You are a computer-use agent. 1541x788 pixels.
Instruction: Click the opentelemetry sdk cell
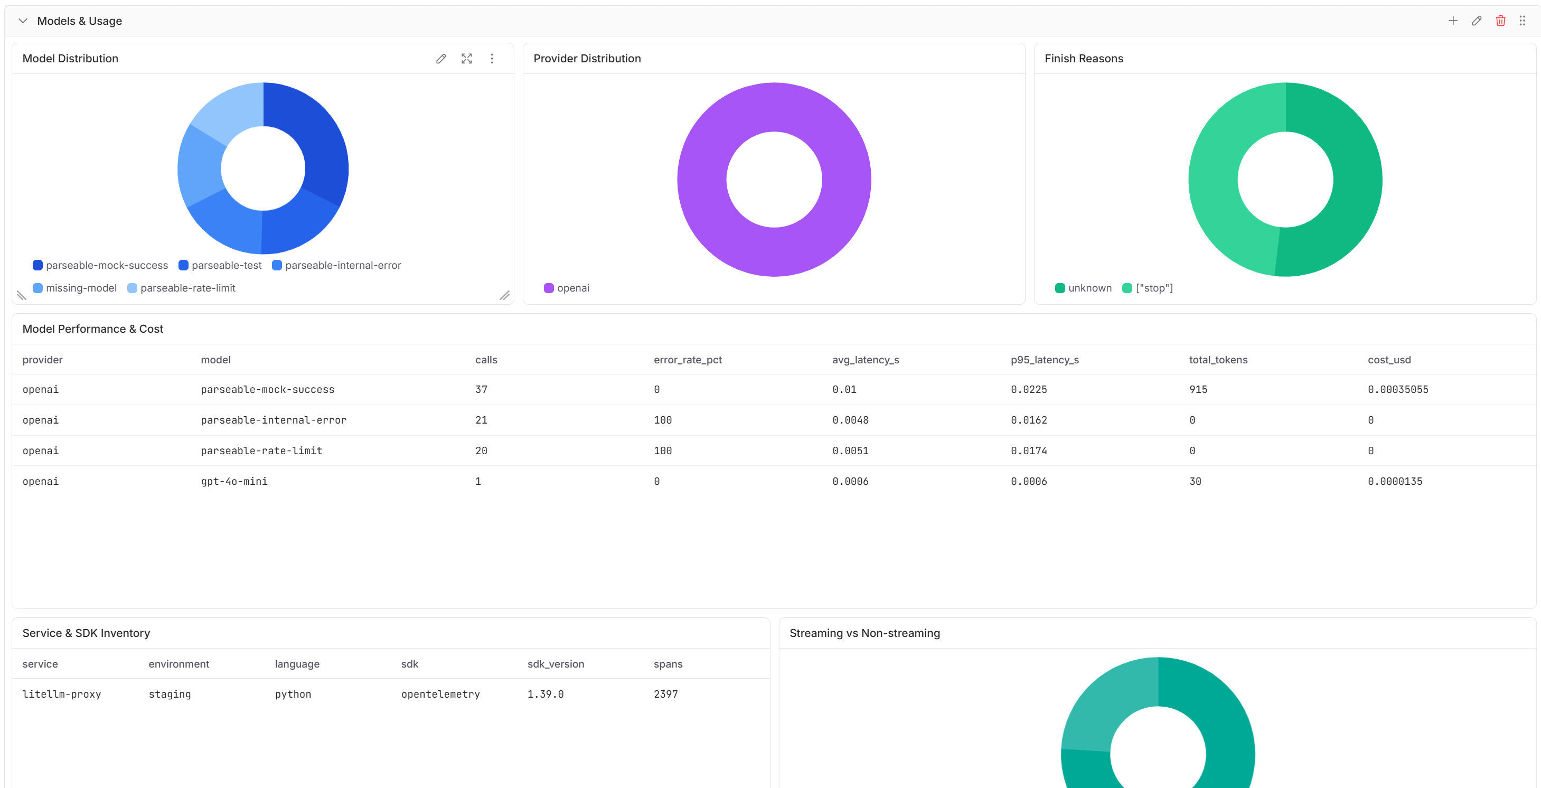click(x=440, y=694)
